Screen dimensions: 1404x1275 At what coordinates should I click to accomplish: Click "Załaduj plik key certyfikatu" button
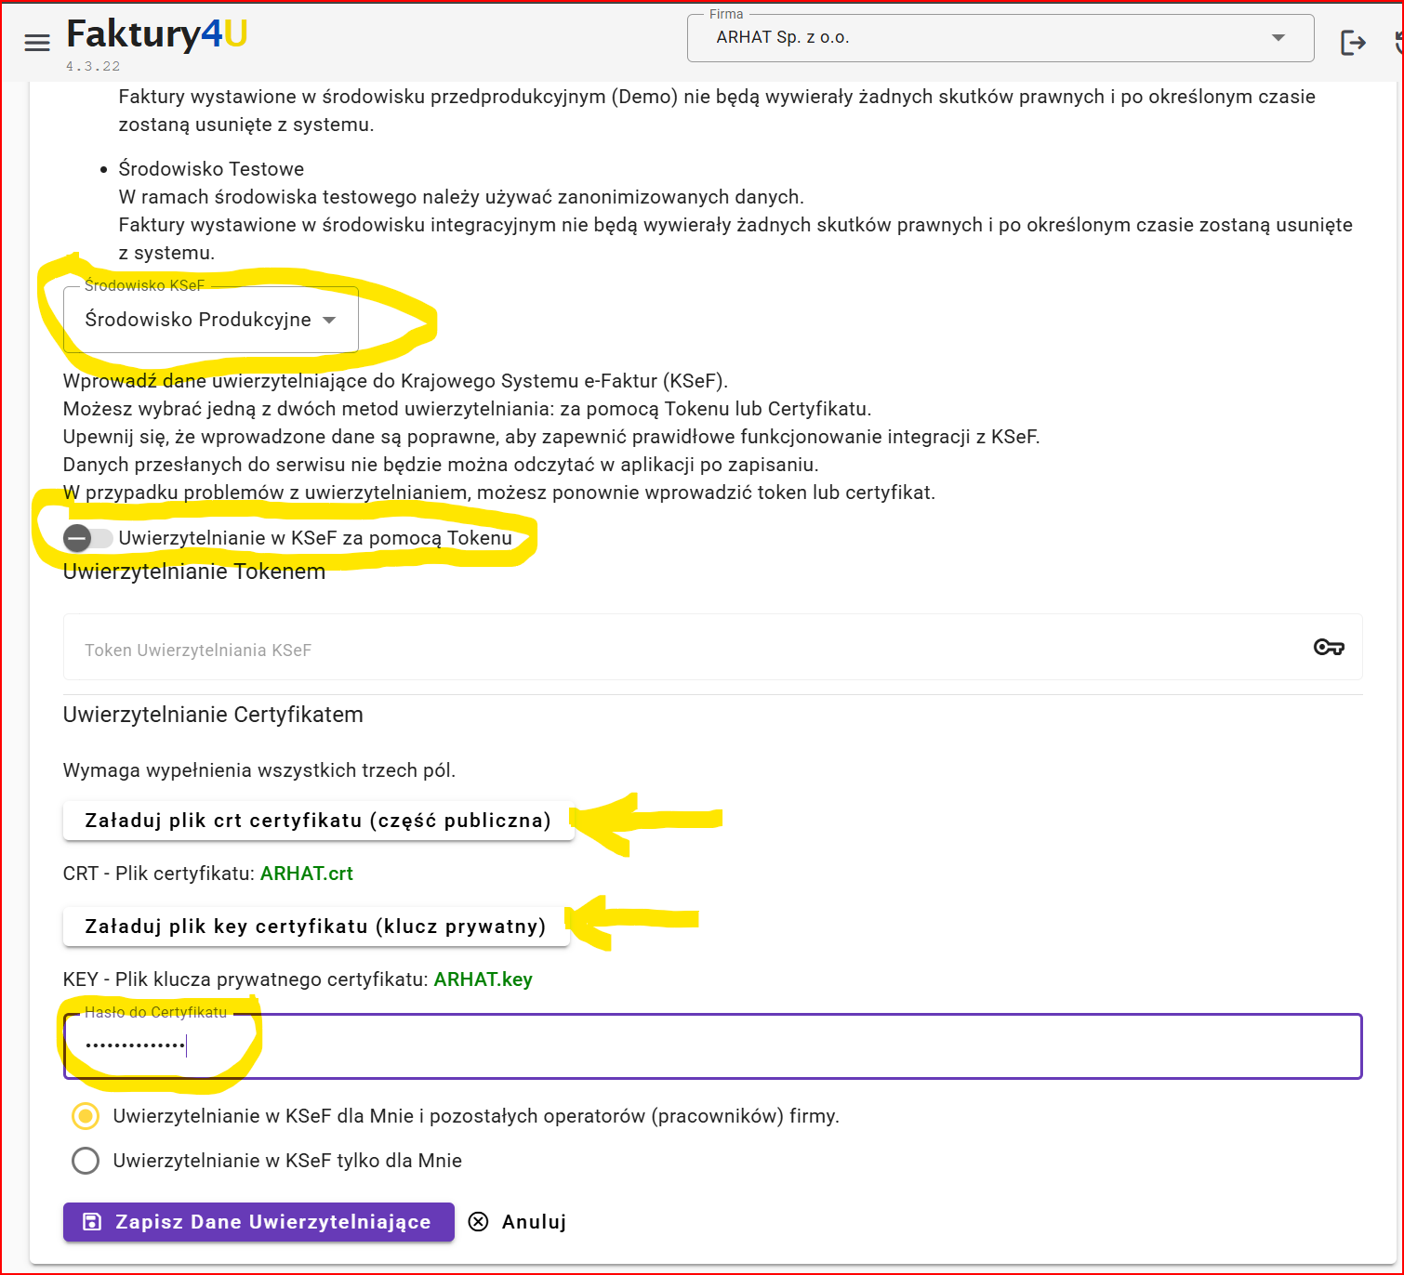(x=316, y=927)
